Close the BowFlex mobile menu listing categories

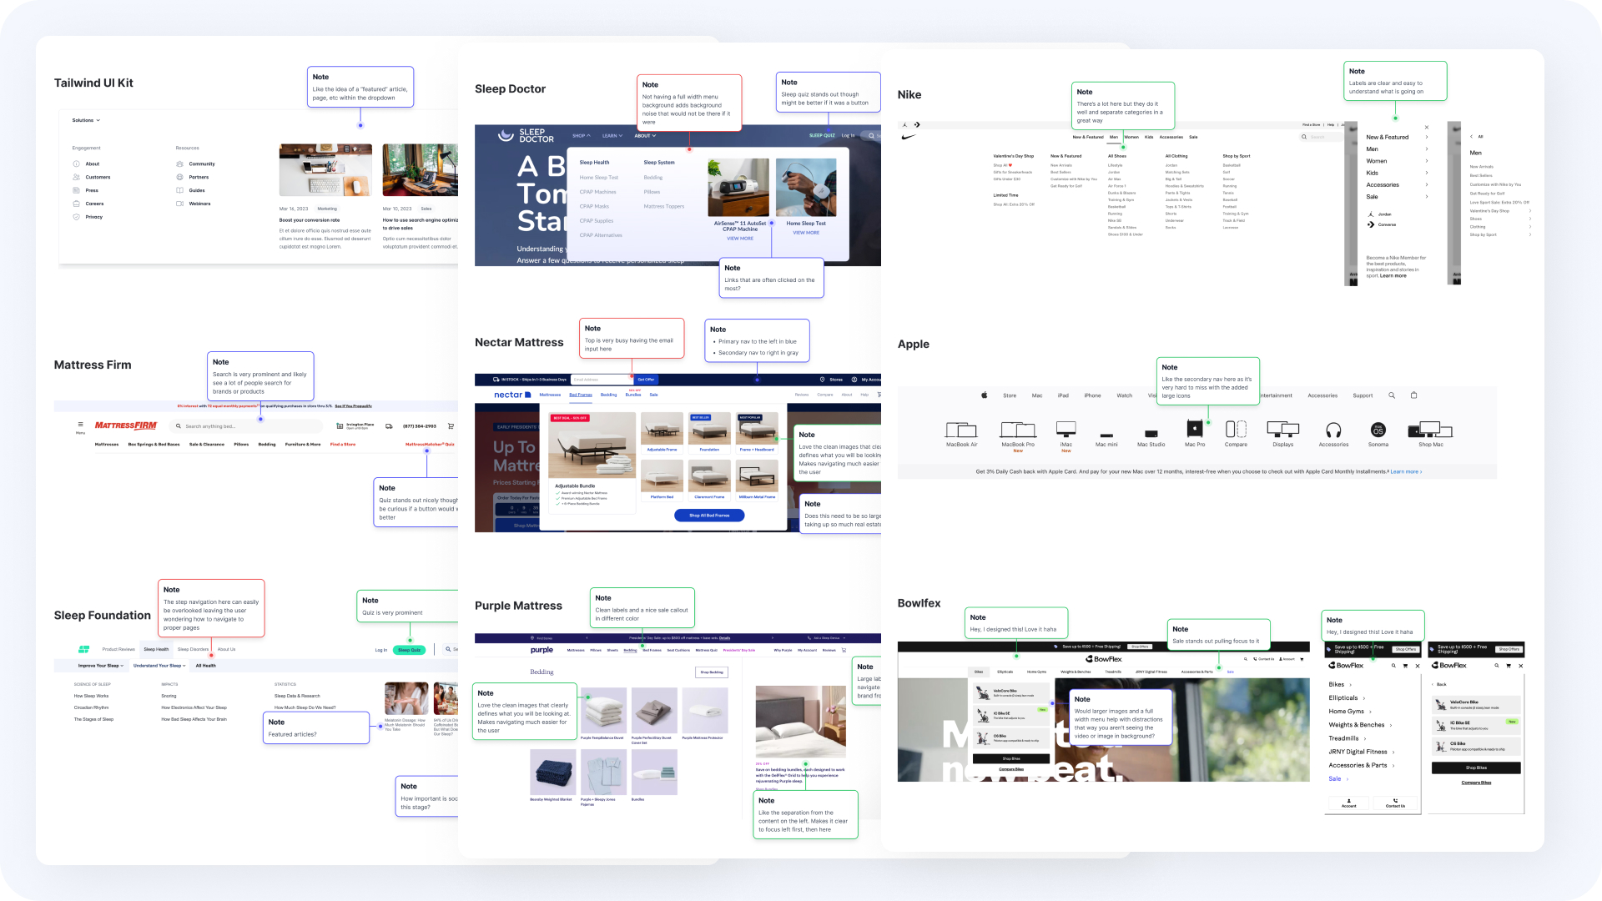(x=1418, y=666)
